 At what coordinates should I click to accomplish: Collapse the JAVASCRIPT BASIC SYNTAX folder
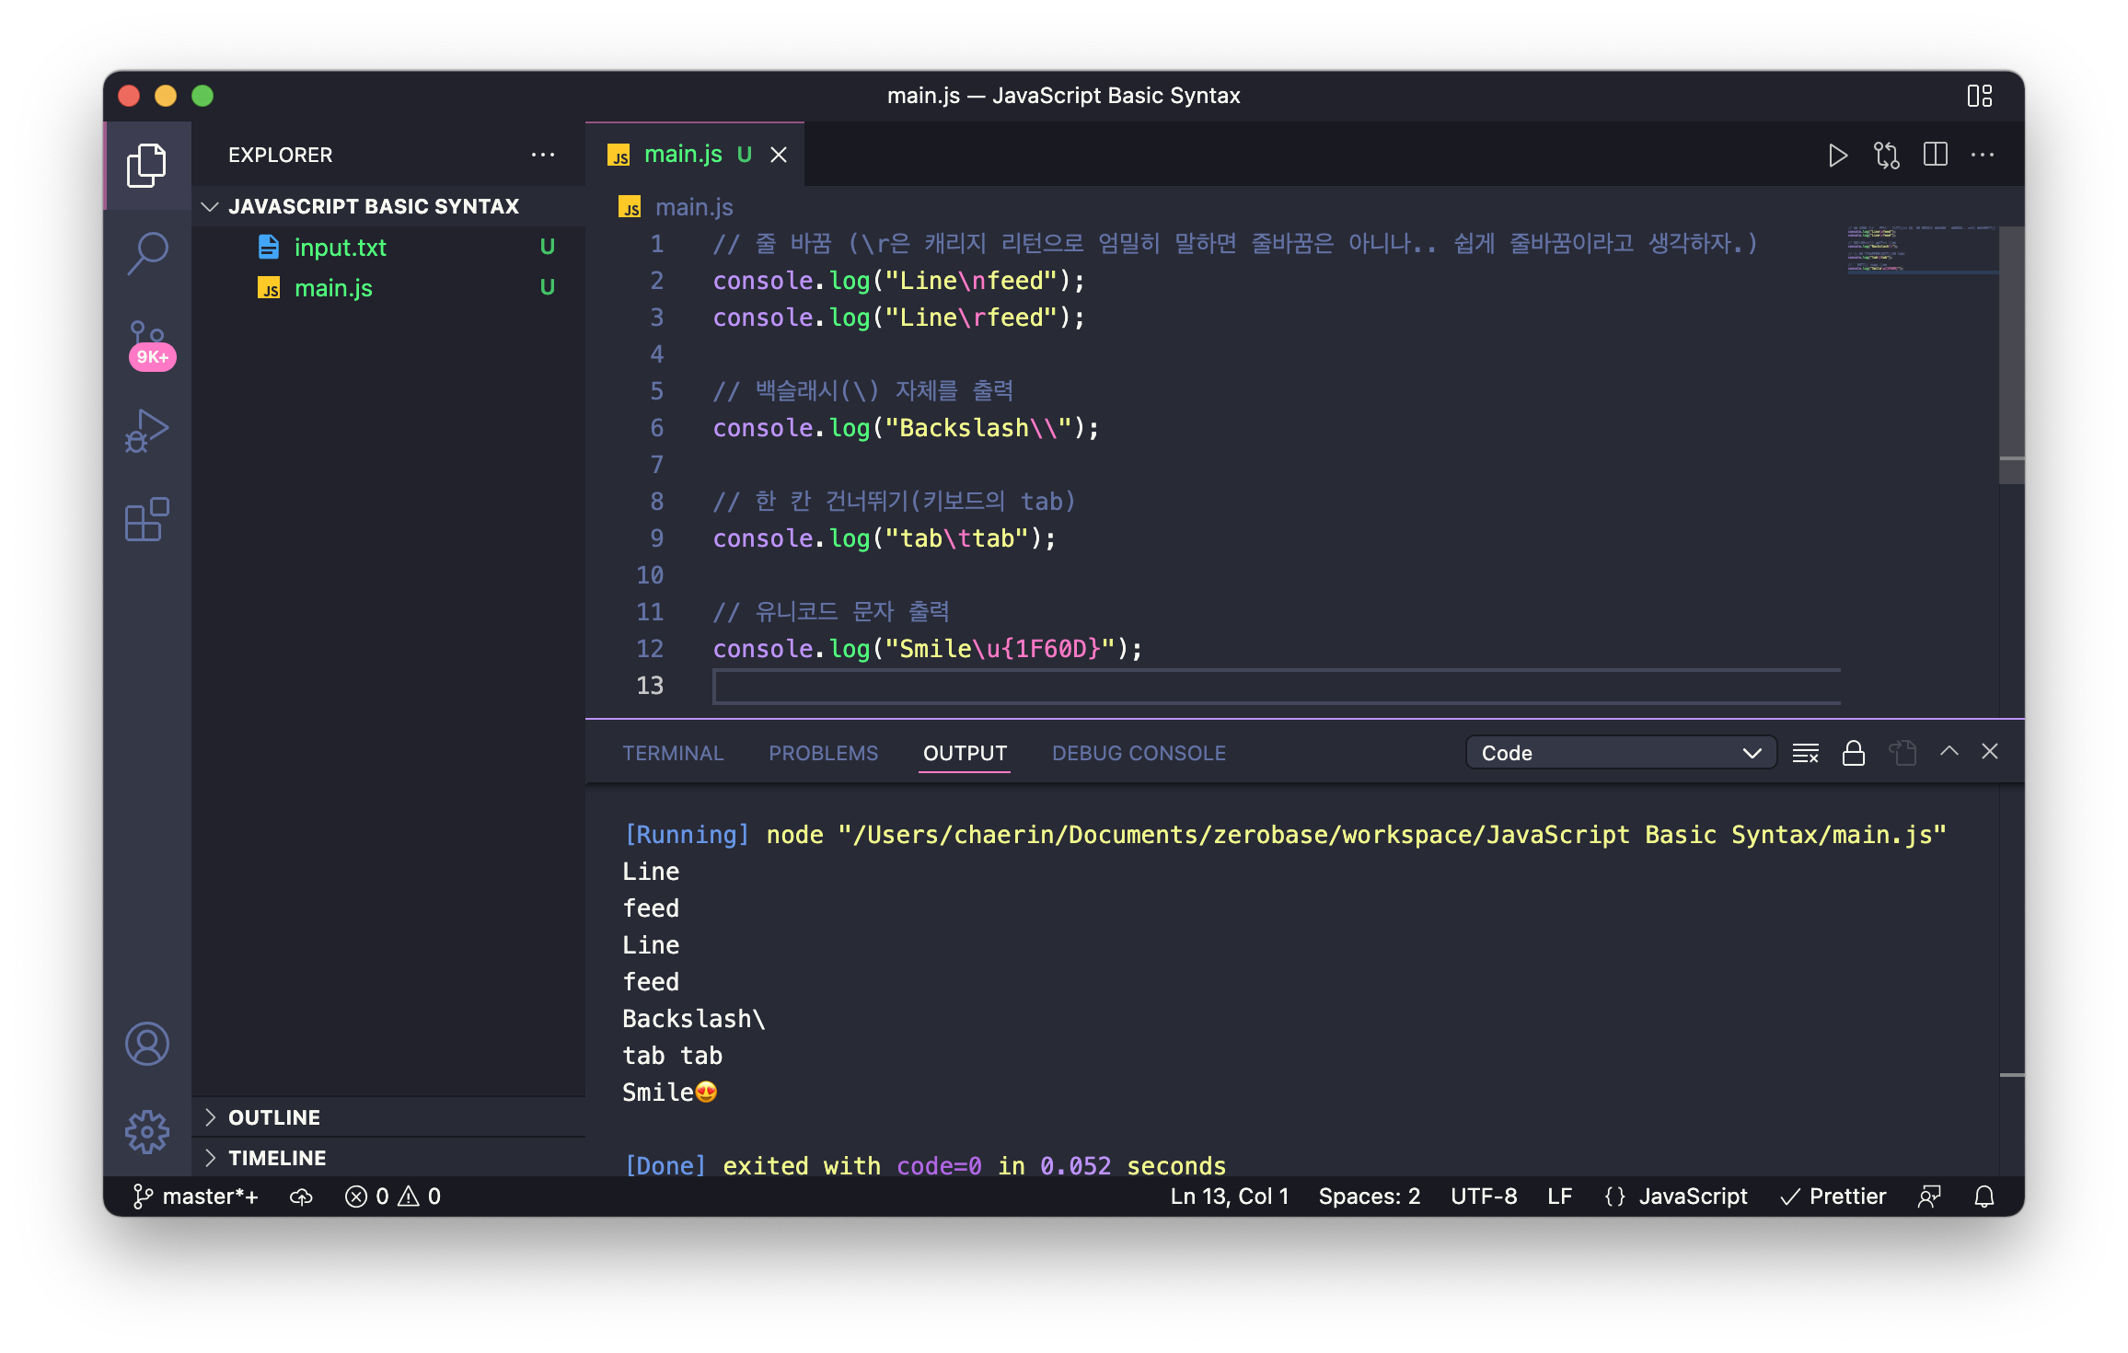374,206
